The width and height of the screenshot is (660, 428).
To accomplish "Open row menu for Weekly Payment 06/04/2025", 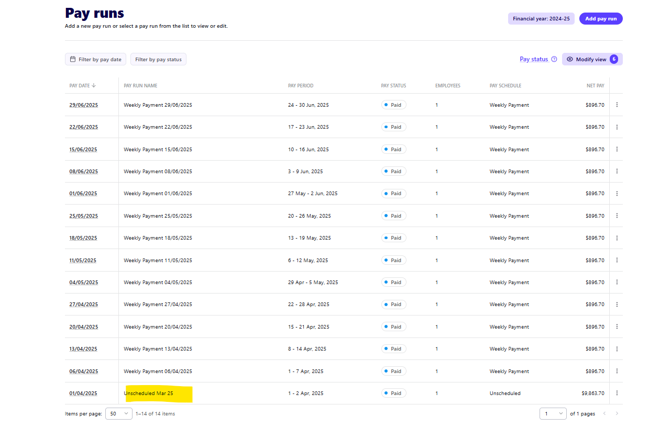I will (x=617, y=371).
